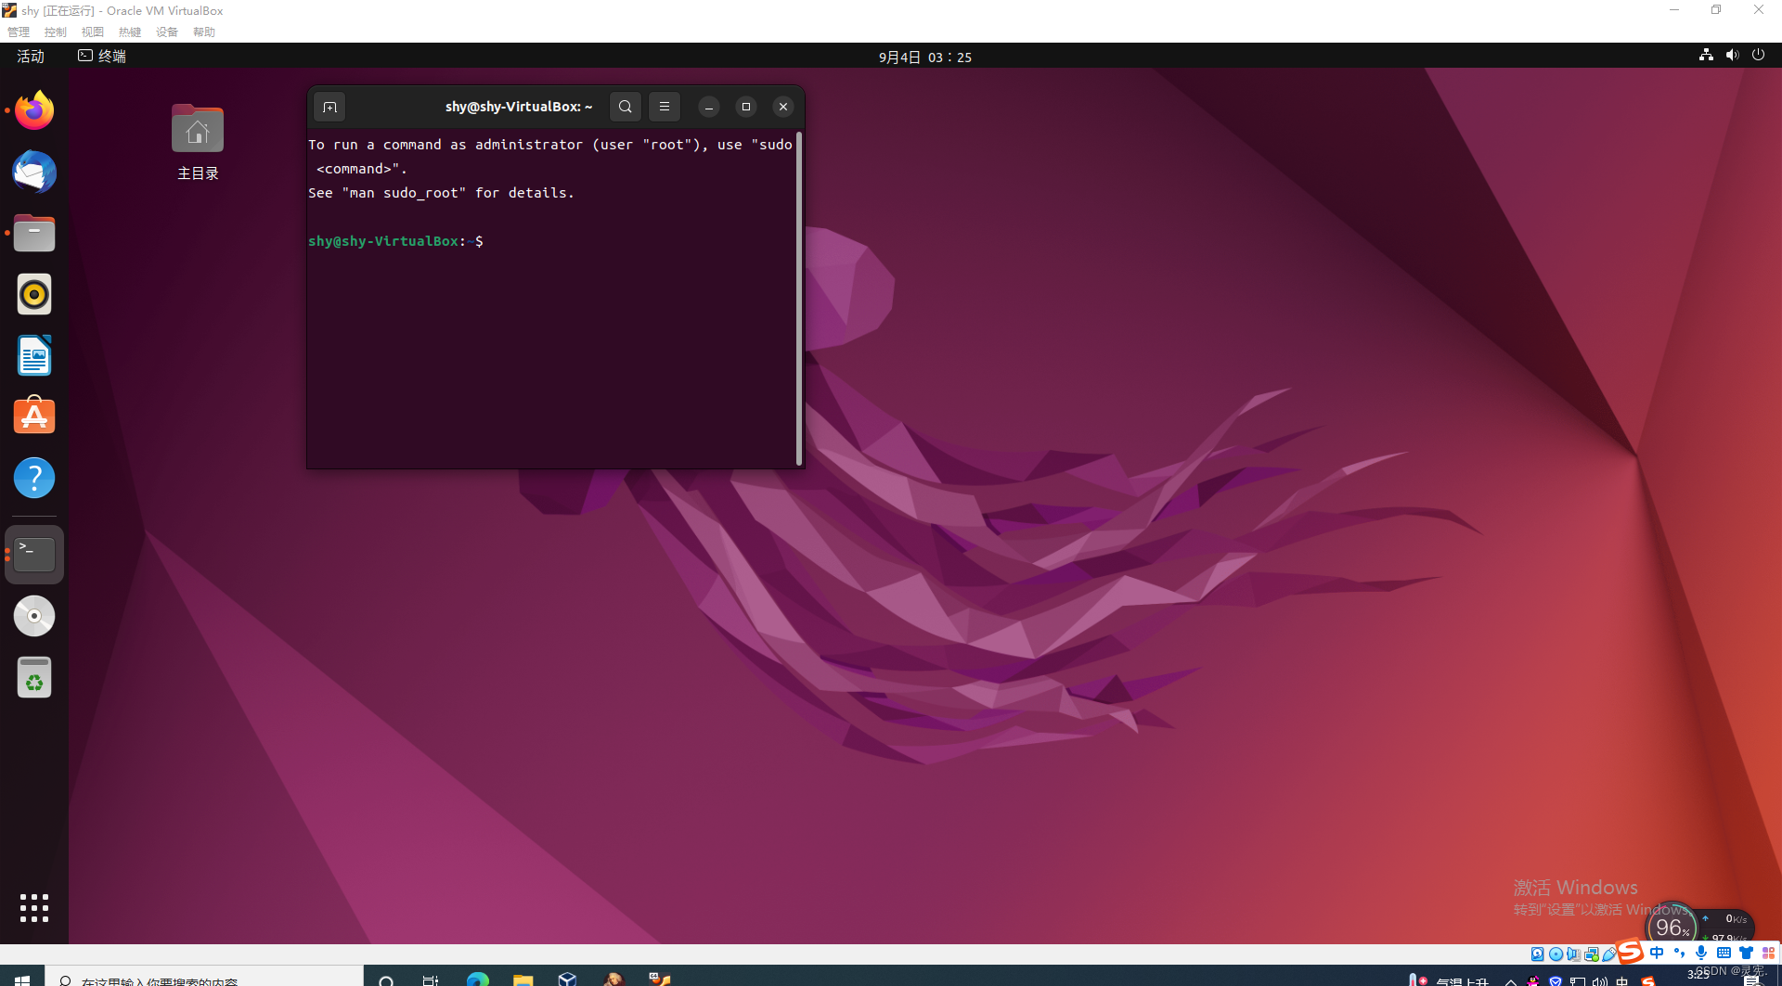Open the 管理 menu in VirtualBox
Viewport: 1782px width, 986px height.
click(19, 32)
